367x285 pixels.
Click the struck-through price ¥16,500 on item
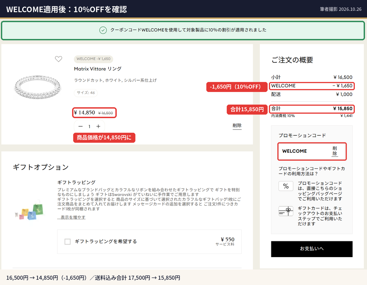tap(106, 113)
